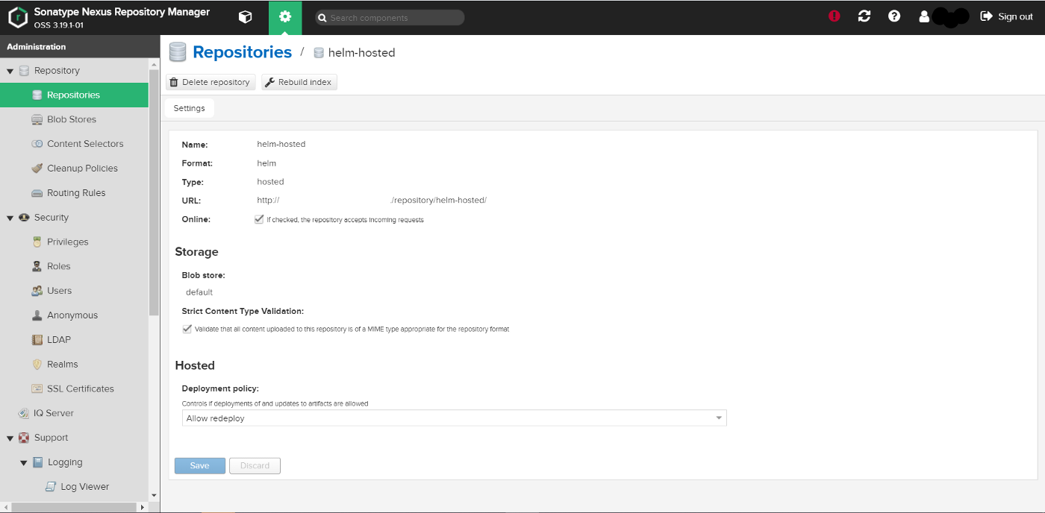
Task: Open the Nexus settings gear icon
Action: pyautogui.click(x=284, y=16)
